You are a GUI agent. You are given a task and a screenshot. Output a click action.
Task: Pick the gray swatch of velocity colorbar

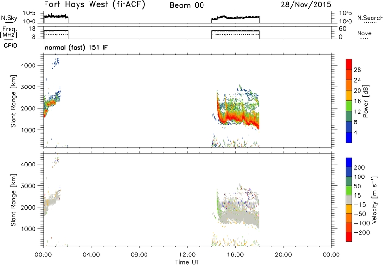(349, 199)
